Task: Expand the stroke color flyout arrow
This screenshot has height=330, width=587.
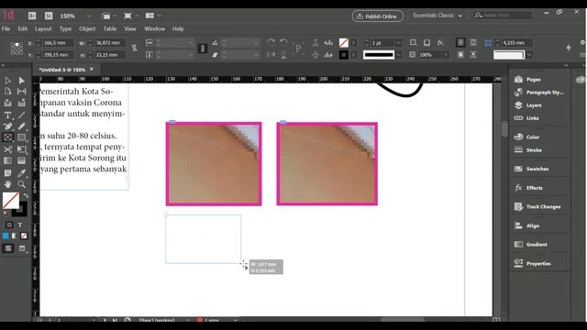Action: [353, 55]
